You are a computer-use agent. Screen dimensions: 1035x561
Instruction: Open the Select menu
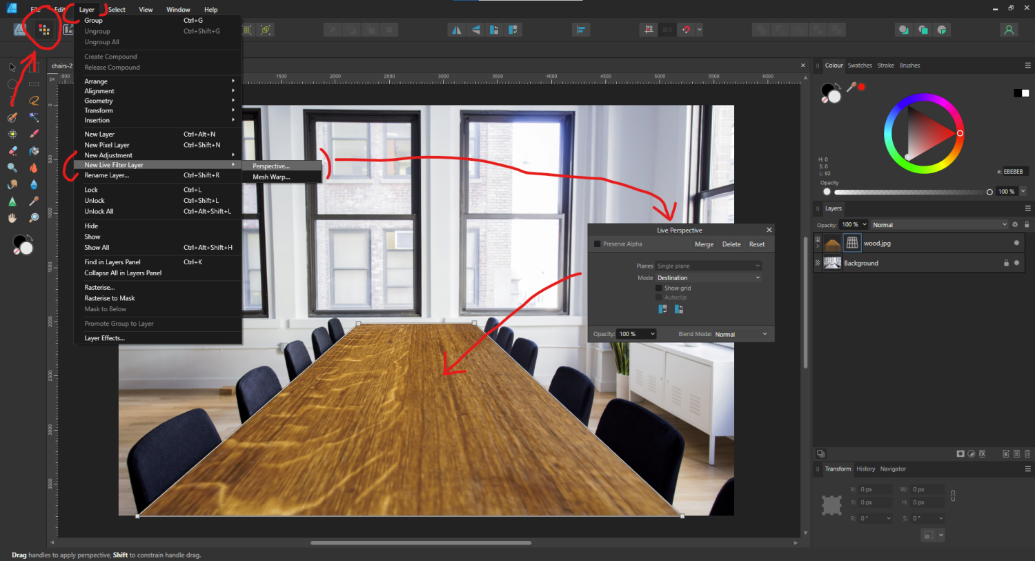(x=117, y=9)
